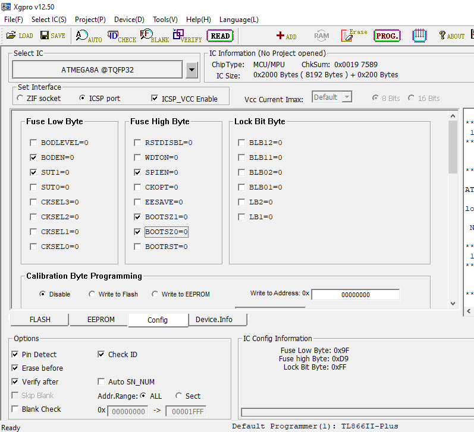The width and height of the screenshot is (474, 432).
Task: Click the LOAD file toolbar icon
Action: pyautogui.click(x=20, y=36)
